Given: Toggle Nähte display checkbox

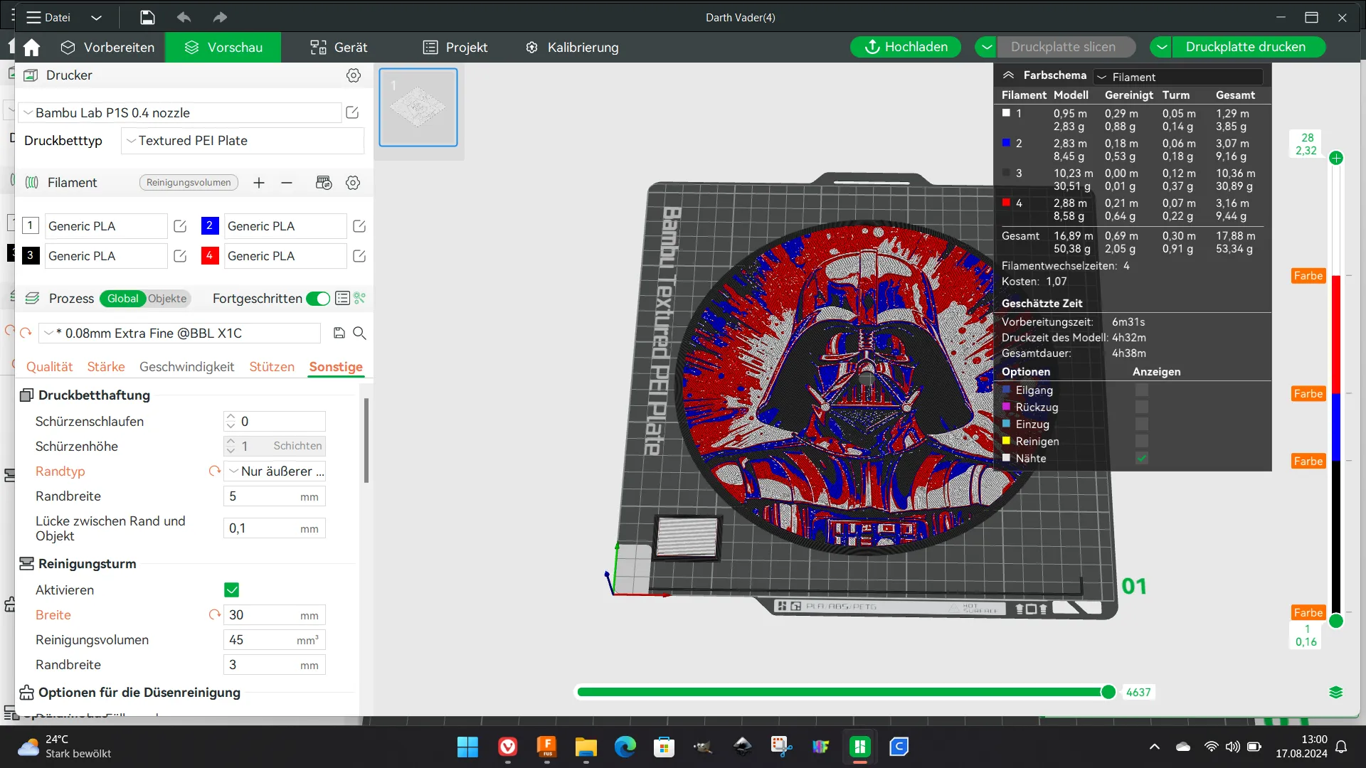Looking at the screenshot, I should pyautogui.click(x=1142, y=458).
